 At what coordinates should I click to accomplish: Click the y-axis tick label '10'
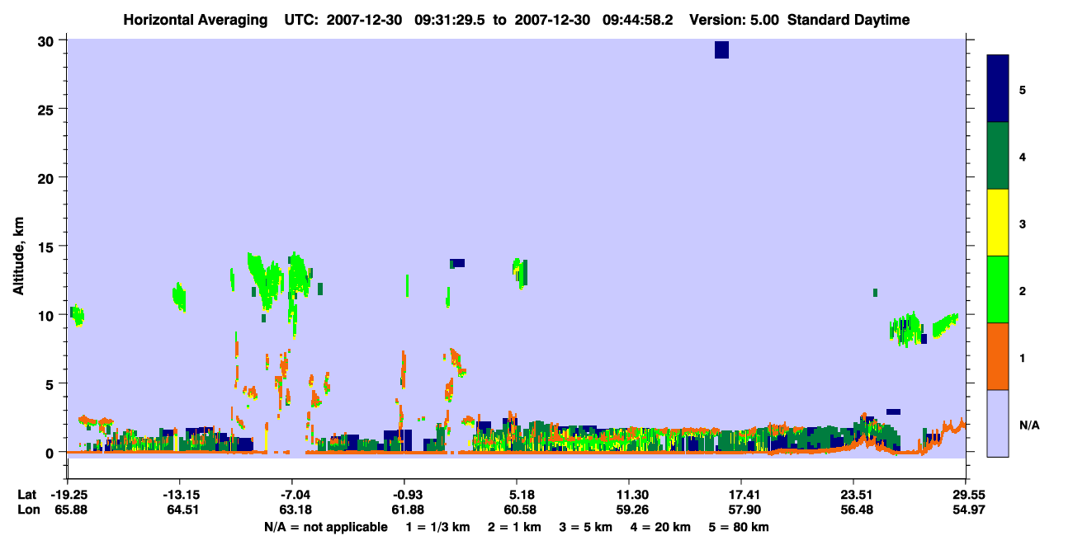tap(46, 315)
